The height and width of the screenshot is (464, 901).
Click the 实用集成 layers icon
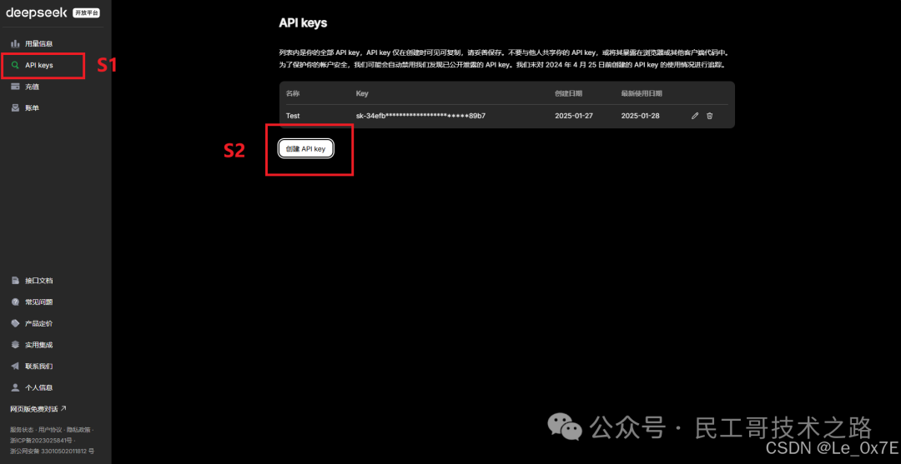click(x=16, y=345)
